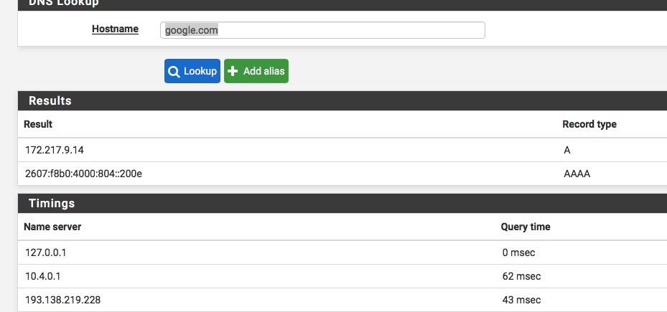
Task: Click the A record type cell
Action: coord(567,150)
